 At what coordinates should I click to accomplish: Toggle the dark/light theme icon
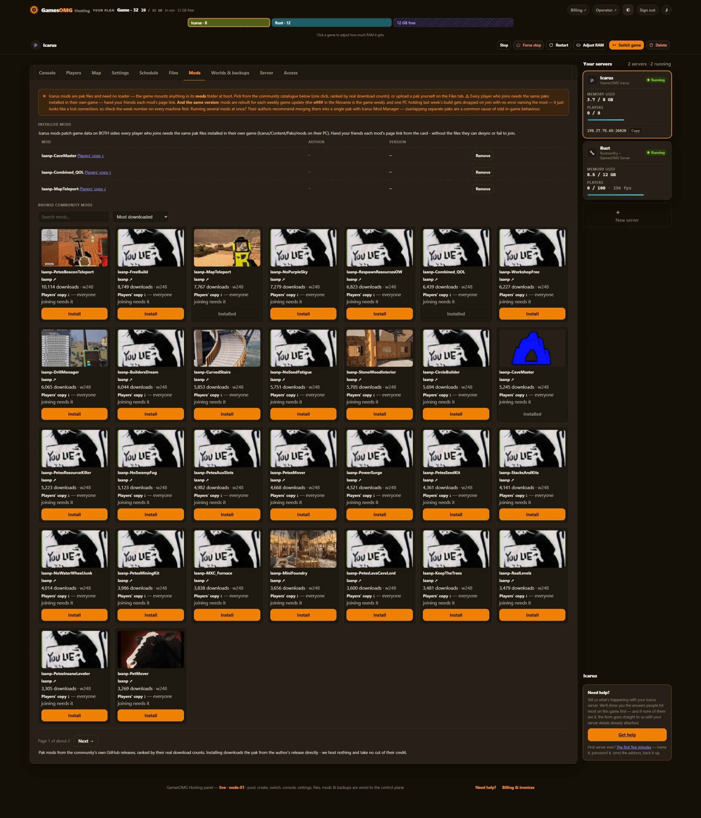tap(628, 10)
